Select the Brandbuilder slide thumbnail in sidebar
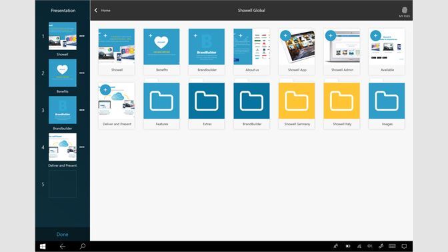448x252 pixels. tap(63, 110)
